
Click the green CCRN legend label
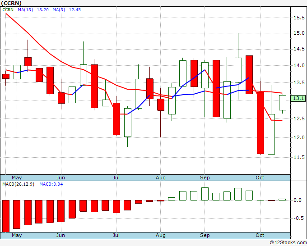[8, 10]
